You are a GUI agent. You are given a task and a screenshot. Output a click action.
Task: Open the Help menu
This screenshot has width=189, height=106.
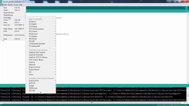[20, 5]
